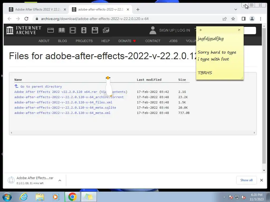Show hidden tray icons arrow
The height and width of the screenshot is (202, 270).
pyautogui.click(x=224, y=197)
